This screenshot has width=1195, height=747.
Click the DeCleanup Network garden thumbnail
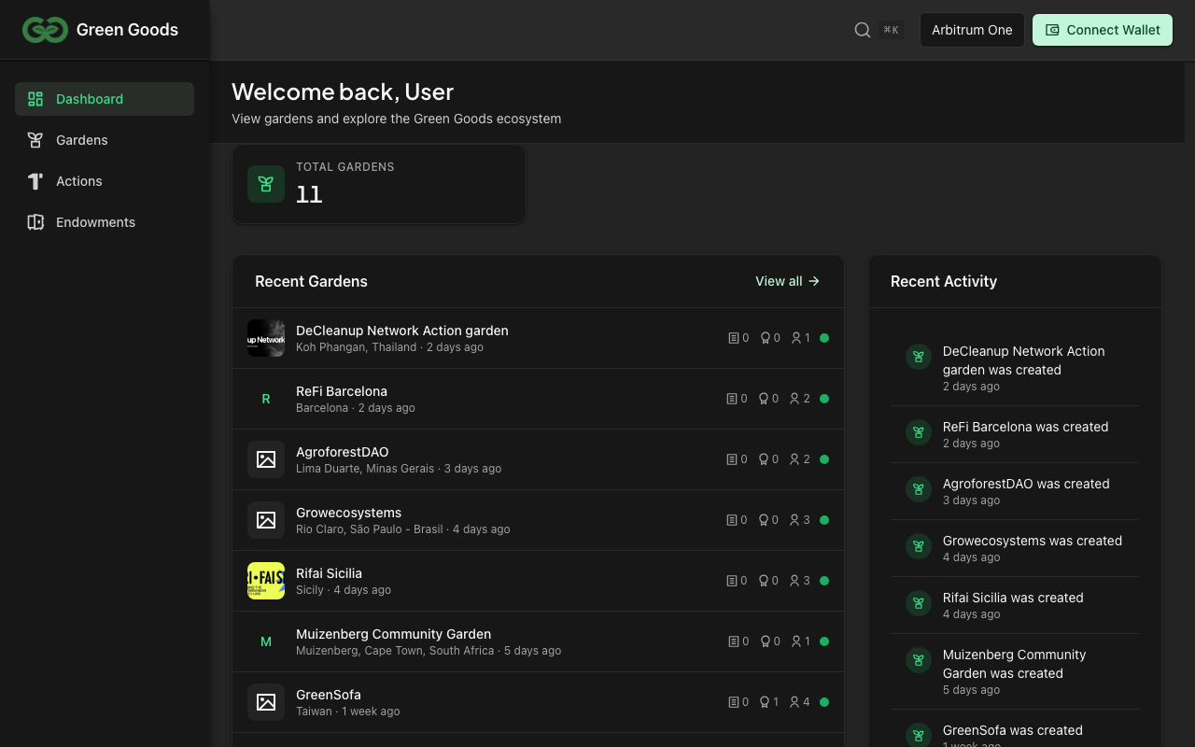[x=266, y=338]
